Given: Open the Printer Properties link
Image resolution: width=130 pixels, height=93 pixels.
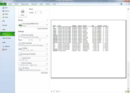Looking at the screenshot, I should click(x=42, y=28).
